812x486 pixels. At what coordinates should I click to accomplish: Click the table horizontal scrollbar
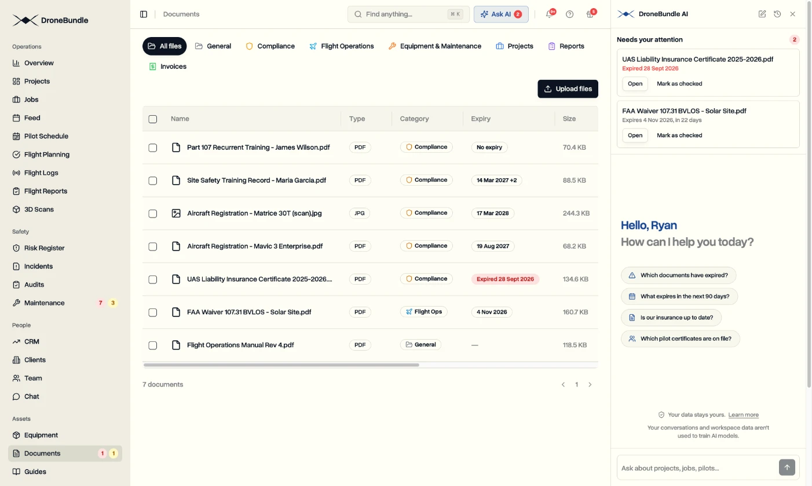[281, 365]
